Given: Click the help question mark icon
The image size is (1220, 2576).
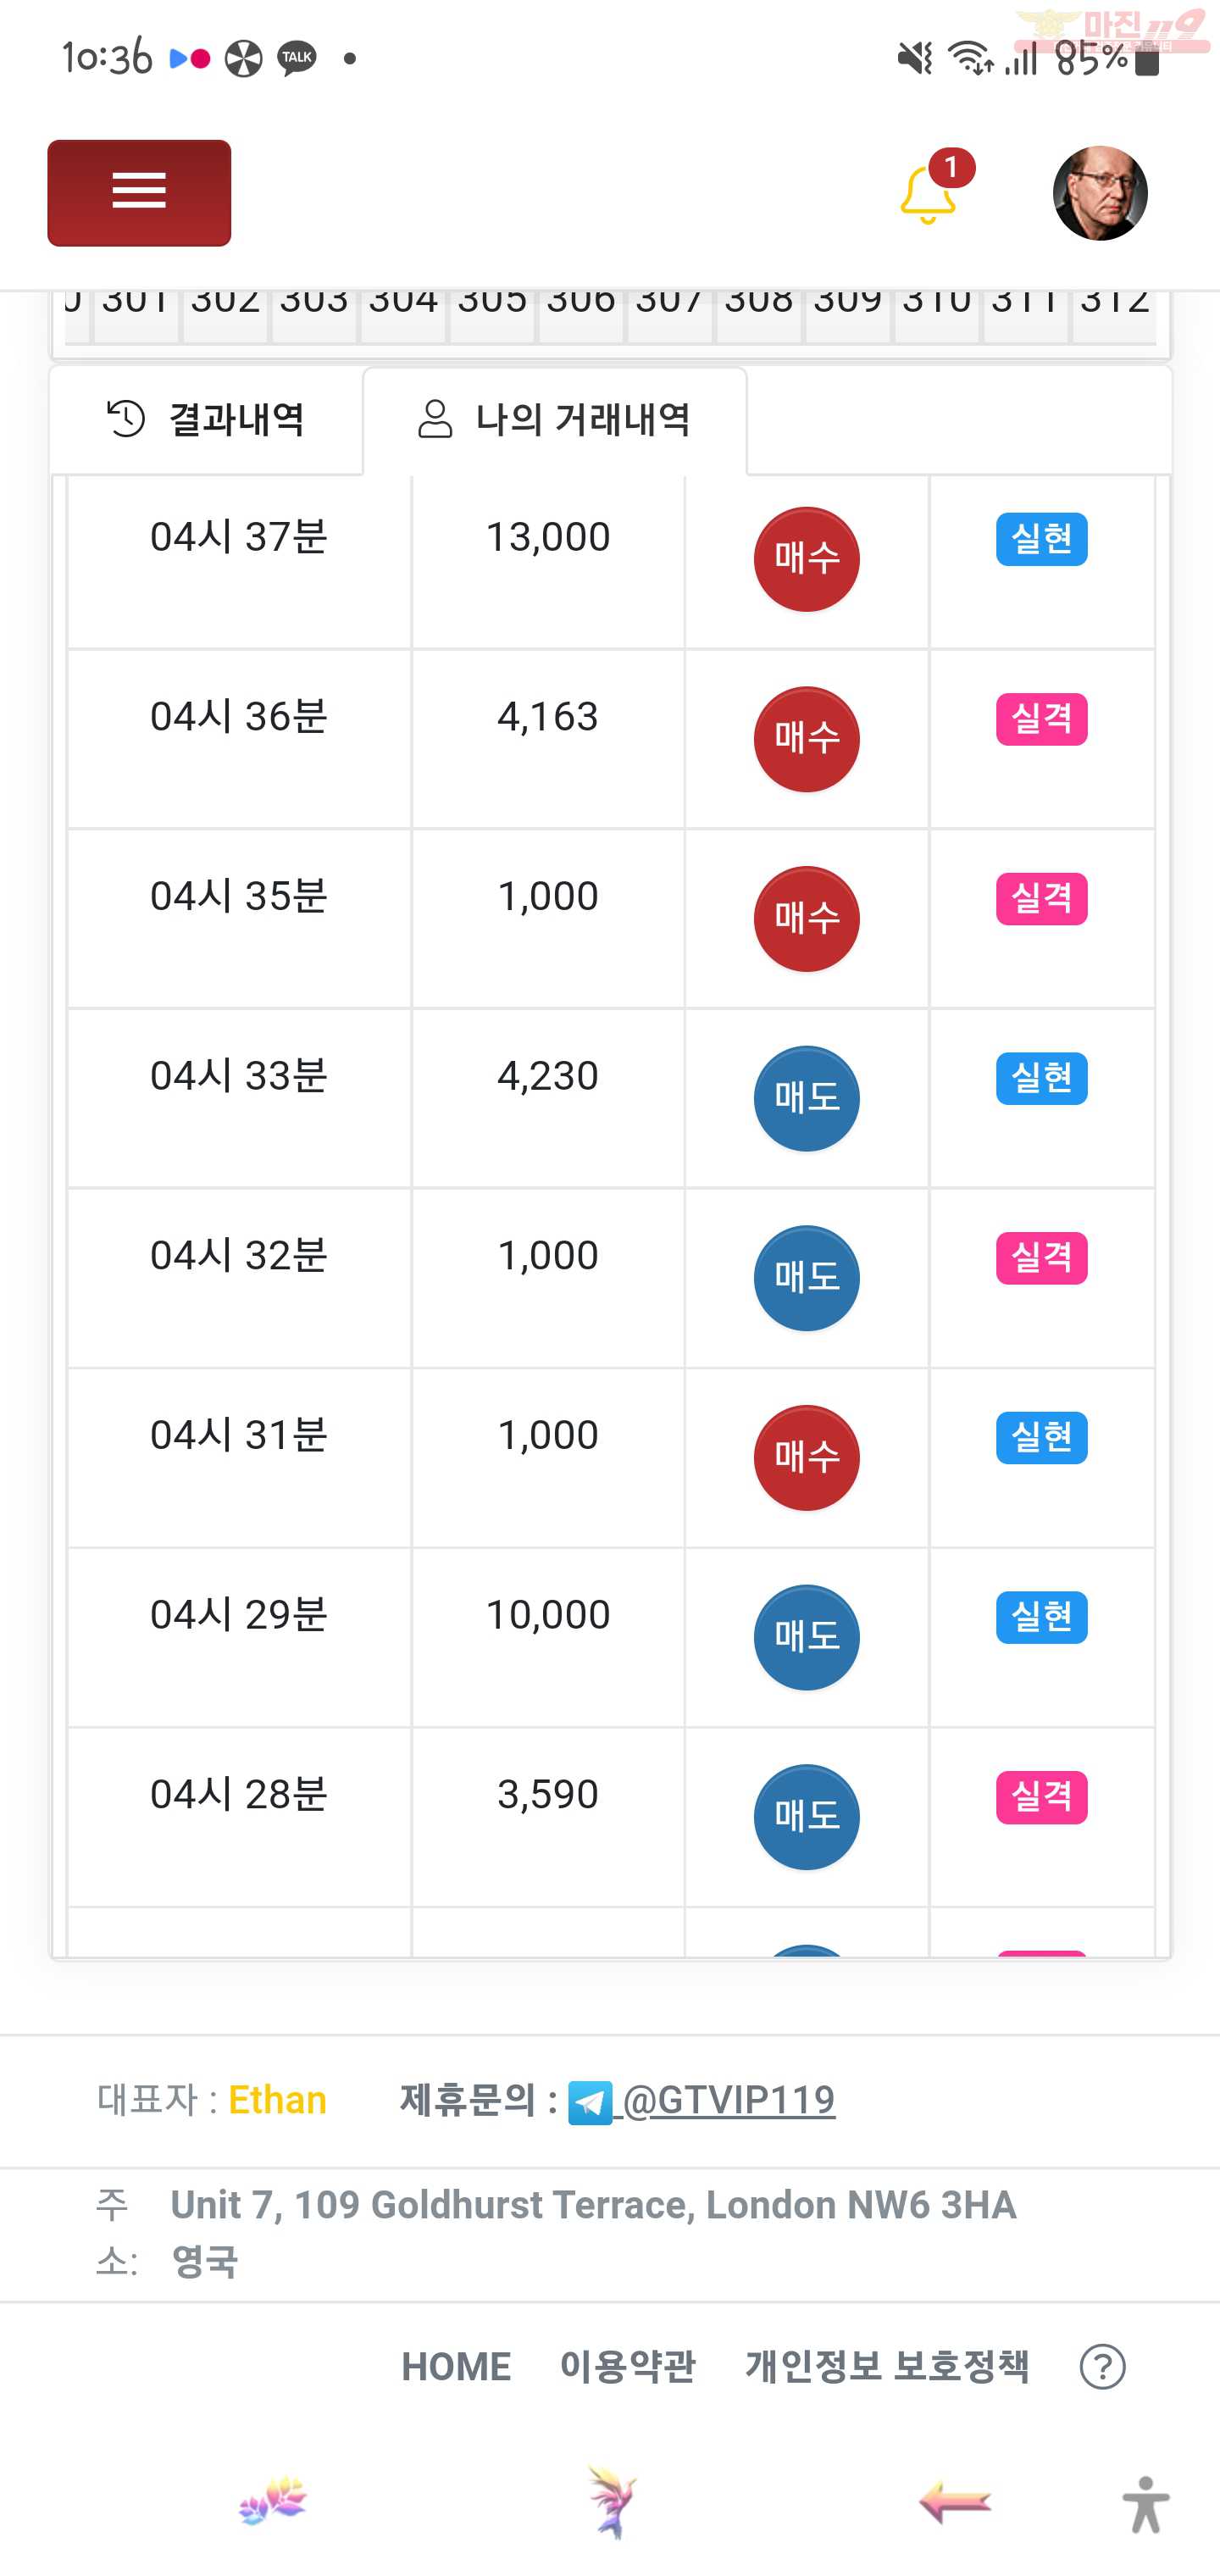Looking at the screenshot, I should (1103, 2367).
